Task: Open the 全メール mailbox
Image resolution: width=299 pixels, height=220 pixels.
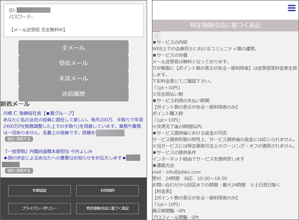Action: pyautogui.click(x=74, y=48)
